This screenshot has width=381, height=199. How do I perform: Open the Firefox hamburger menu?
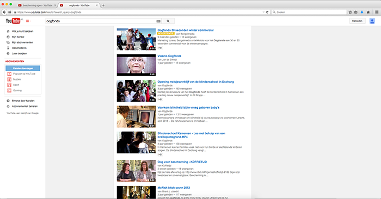[377, 12]
